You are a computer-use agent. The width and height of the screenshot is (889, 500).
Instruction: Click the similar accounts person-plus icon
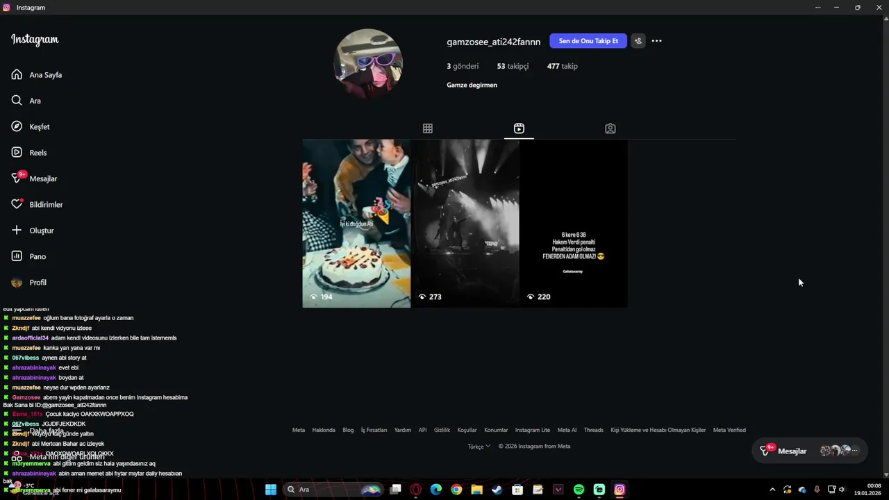click(x=638, y=41)
